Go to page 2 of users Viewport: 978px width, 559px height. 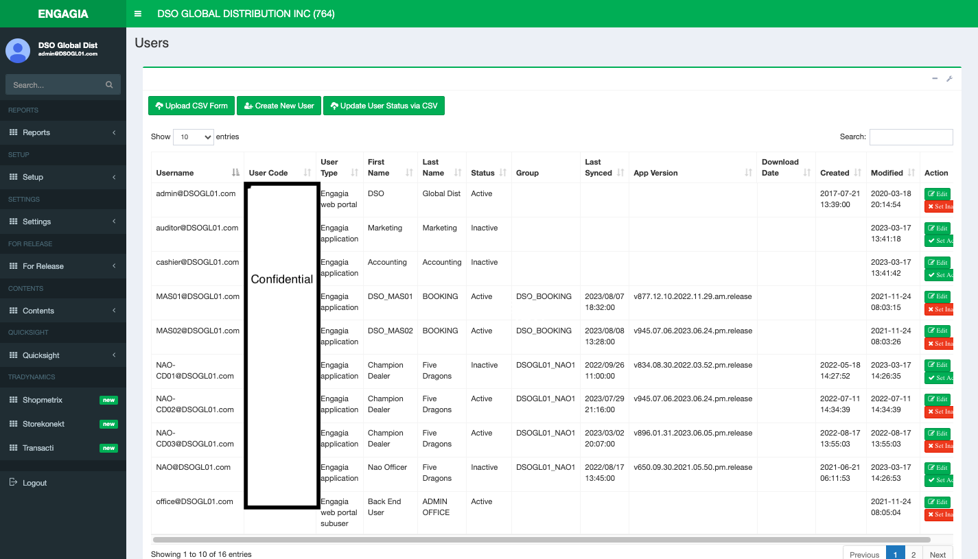(x=913, y=554)
